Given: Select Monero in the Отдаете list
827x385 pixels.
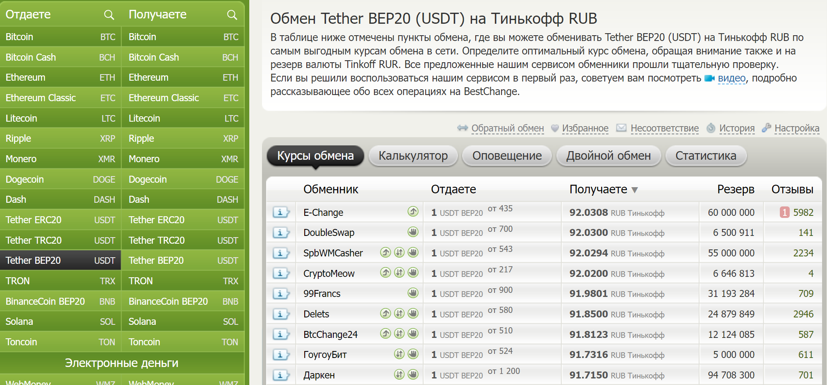Looking at the screenshot, I should point(60,159).
